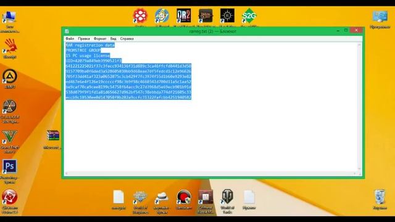The image size is (395, 222).
Task: Click the '15 PC usage license' line
Action: click(88, 55)
